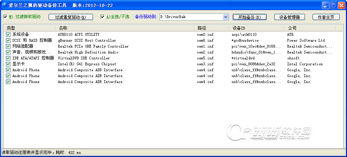Click oem1.inf path cell
Viewport: 347px width, 157px height.
pyautogui.click(x=205, y=46)
